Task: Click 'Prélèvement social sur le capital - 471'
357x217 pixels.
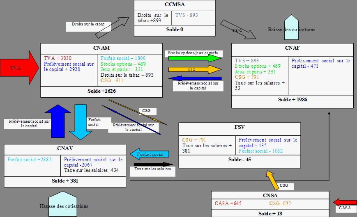Action: click(320, 64)
